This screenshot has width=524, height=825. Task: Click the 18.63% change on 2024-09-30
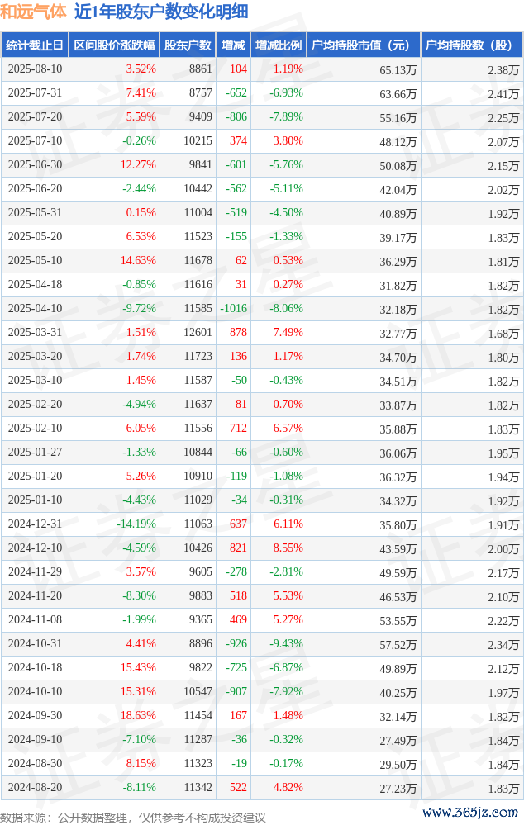pos(139,715)
